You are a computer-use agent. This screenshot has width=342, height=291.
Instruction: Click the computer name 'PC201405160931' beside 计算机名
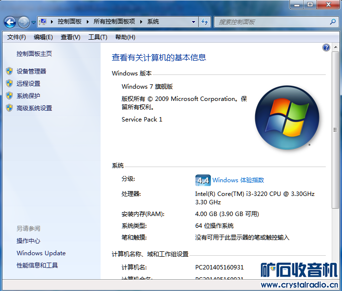pyautogui.click(x=219, y=267)
